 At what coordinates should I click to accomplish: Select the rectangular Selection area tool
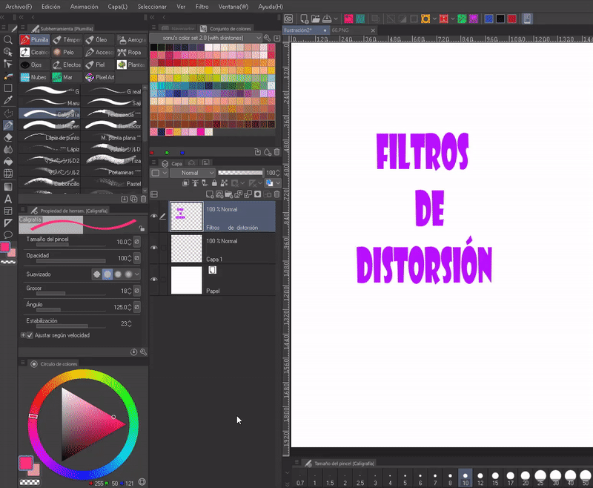click(8, 88)
